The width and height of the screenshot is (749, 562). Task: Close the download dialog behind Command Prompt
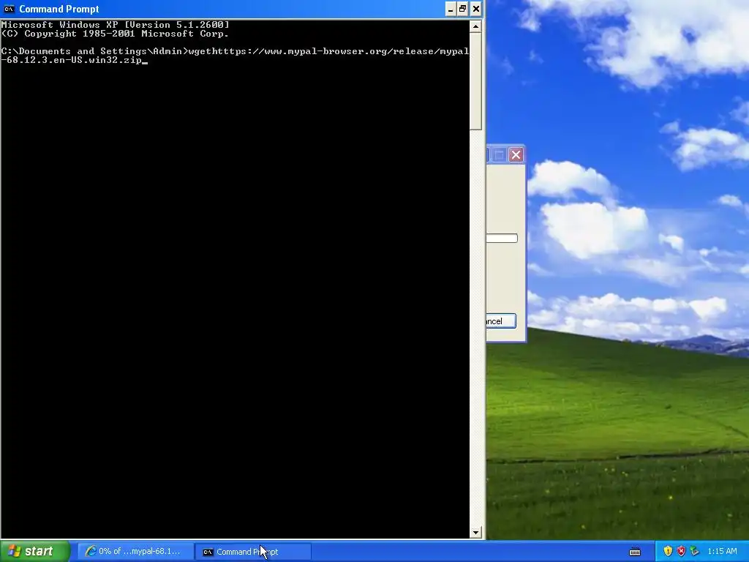click(516, 155)
